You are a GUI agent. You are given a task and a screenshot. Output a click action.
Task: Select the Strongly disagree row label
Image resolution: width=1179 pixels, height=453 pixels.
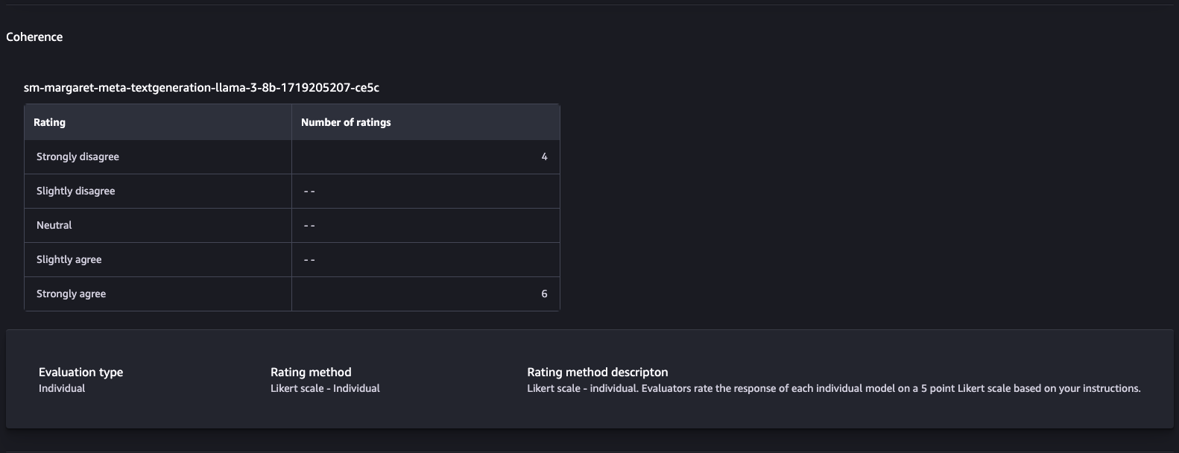pos(78,156)
